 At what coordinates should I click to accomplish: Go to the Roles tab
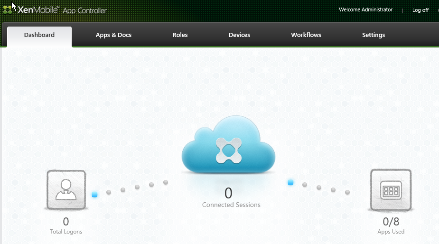(180, 35)
